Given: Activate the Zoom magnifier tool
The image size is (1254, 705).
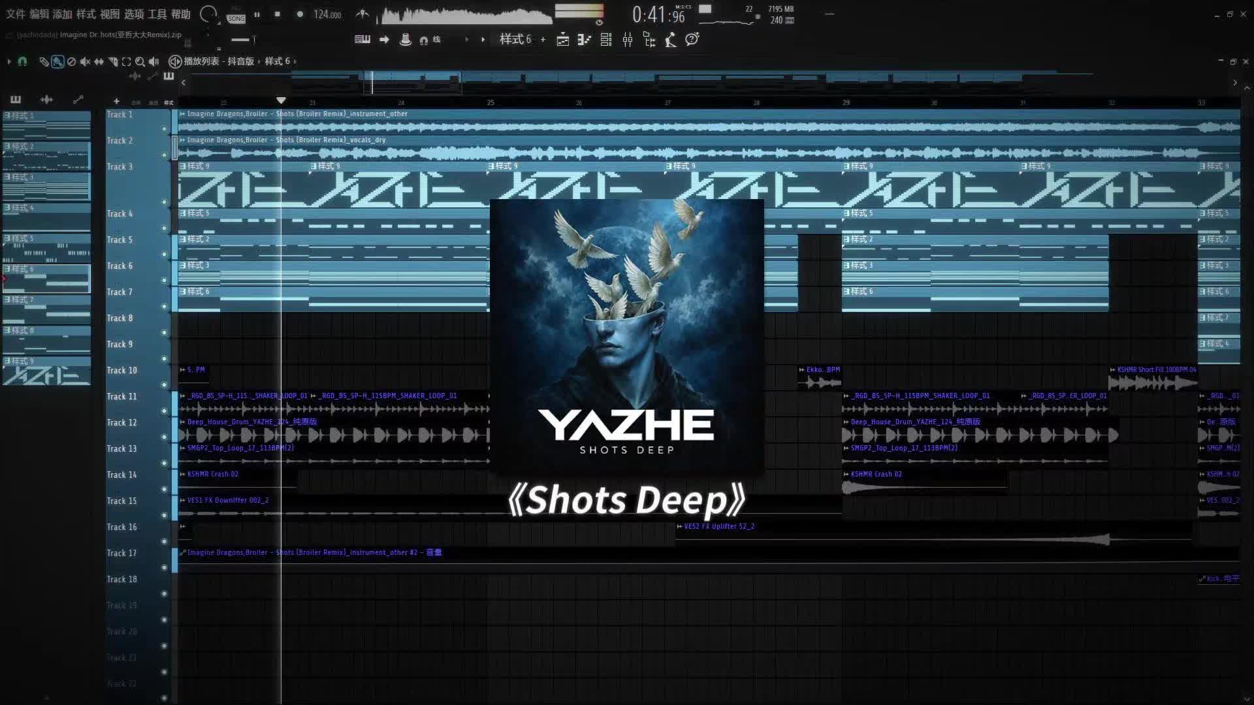Looking at the screenshot, I should (140, 62).
